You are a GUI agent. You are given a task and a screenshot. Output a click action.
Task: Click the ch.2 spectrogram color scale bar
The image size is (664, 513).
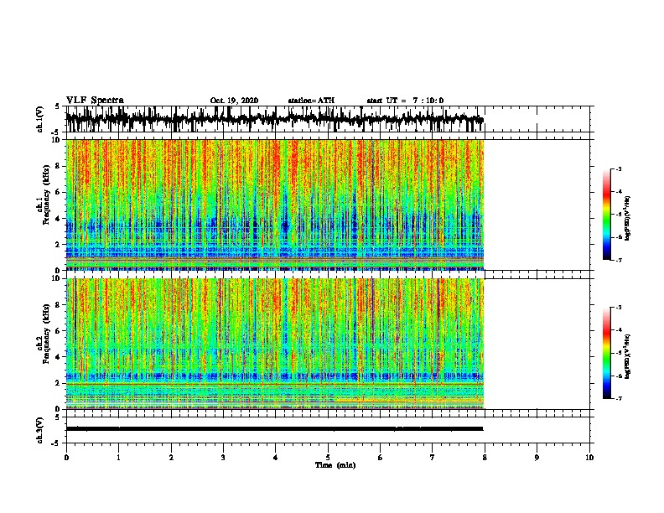tap(606, 353)
